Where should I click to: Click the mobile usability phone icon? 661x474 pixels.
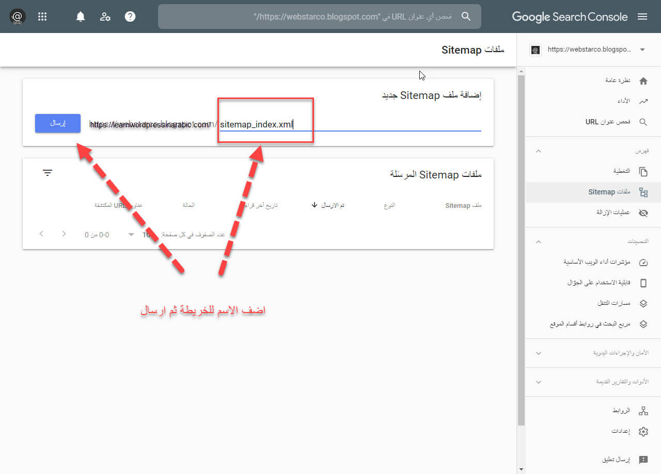click(643, 283)
